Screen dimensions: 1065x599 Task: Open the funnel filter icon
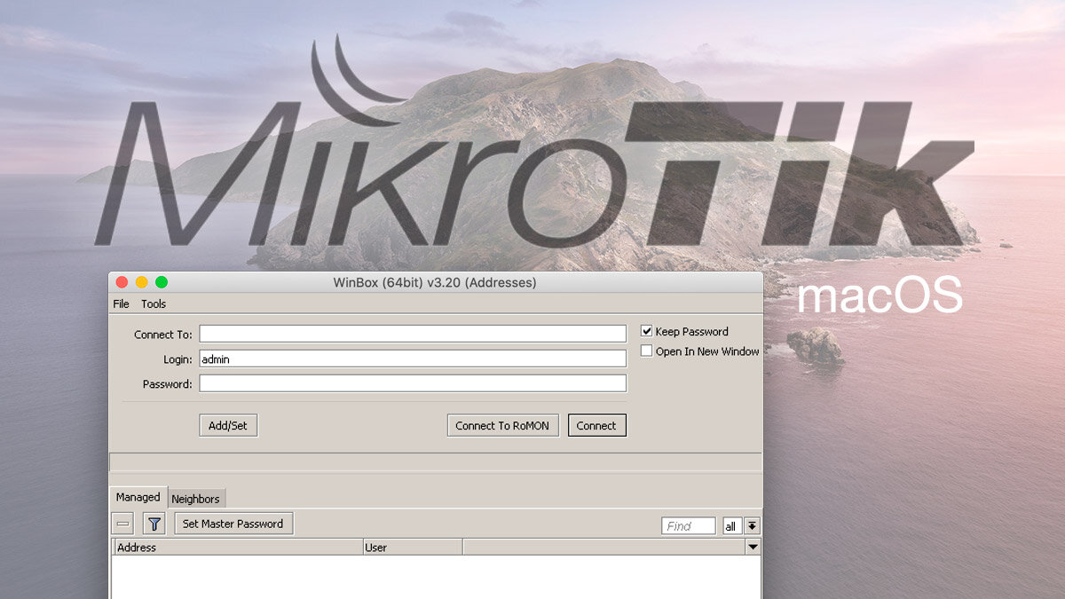tap(155, 524)
